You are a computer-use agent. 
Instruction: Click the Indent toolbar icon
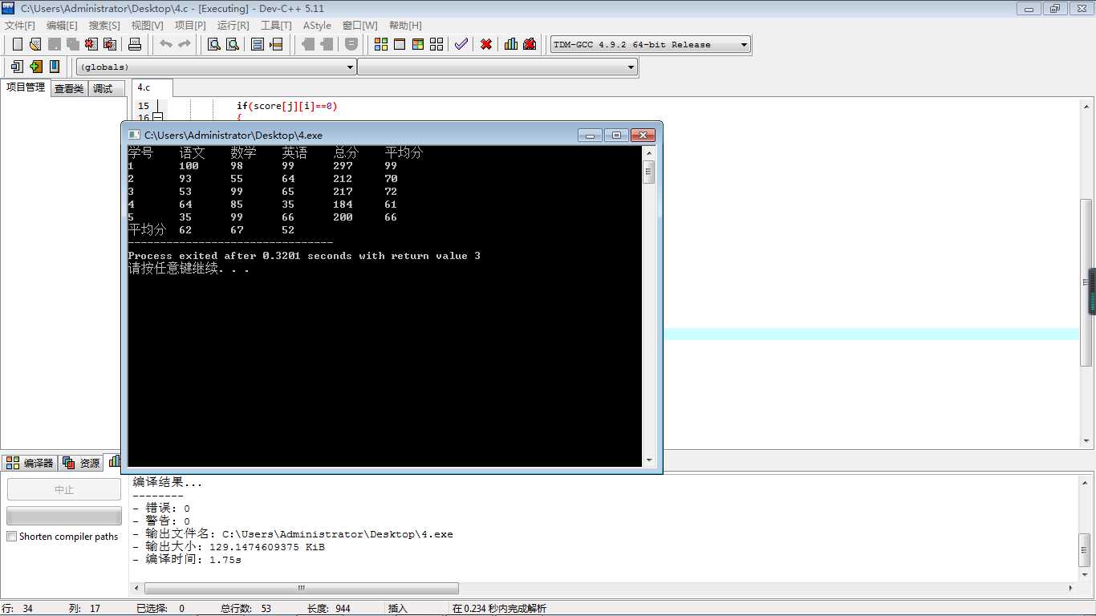pos(307,44)
